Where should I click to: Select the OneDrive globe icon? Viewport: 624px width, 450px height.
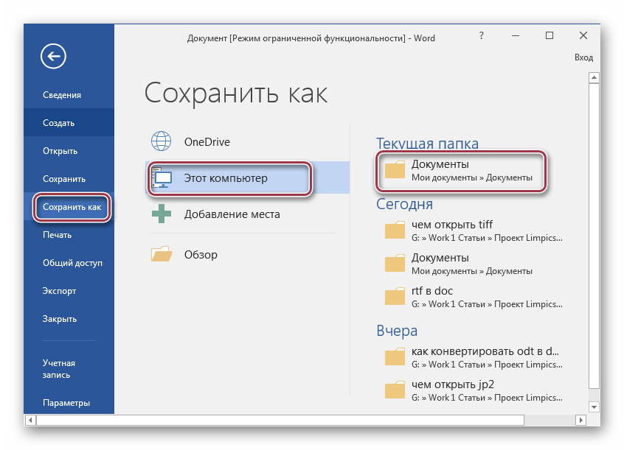[x=161, y=141]
